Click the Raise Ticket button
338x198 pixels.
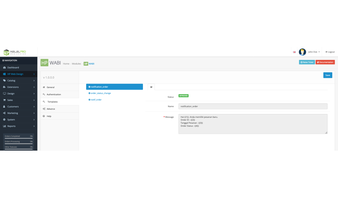coord(307,62)
